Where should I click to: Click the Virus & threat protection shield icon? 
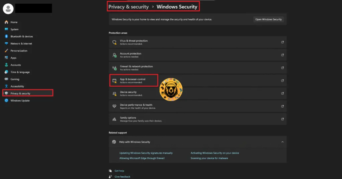pos(114,42)
